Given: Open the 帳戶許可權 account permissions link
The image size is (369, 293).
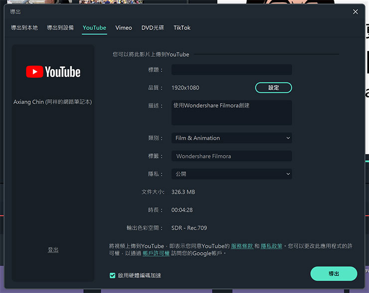Looking at the screenshot, I should [x=156, y=253].
